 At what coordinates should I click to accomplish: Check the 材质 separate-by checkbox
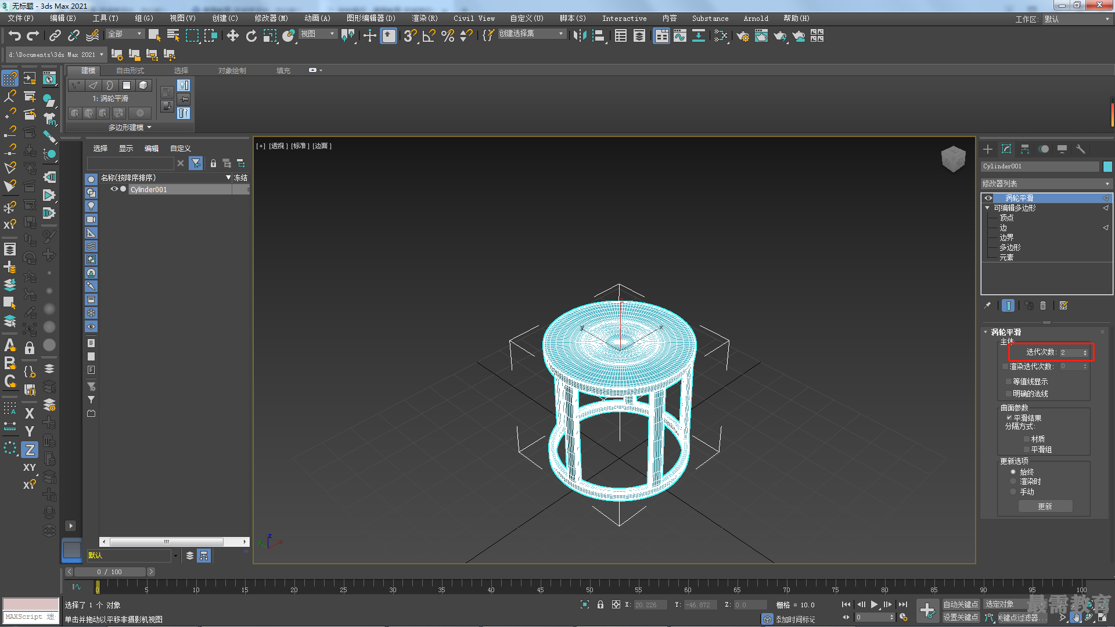click(x=1027, y=439)
